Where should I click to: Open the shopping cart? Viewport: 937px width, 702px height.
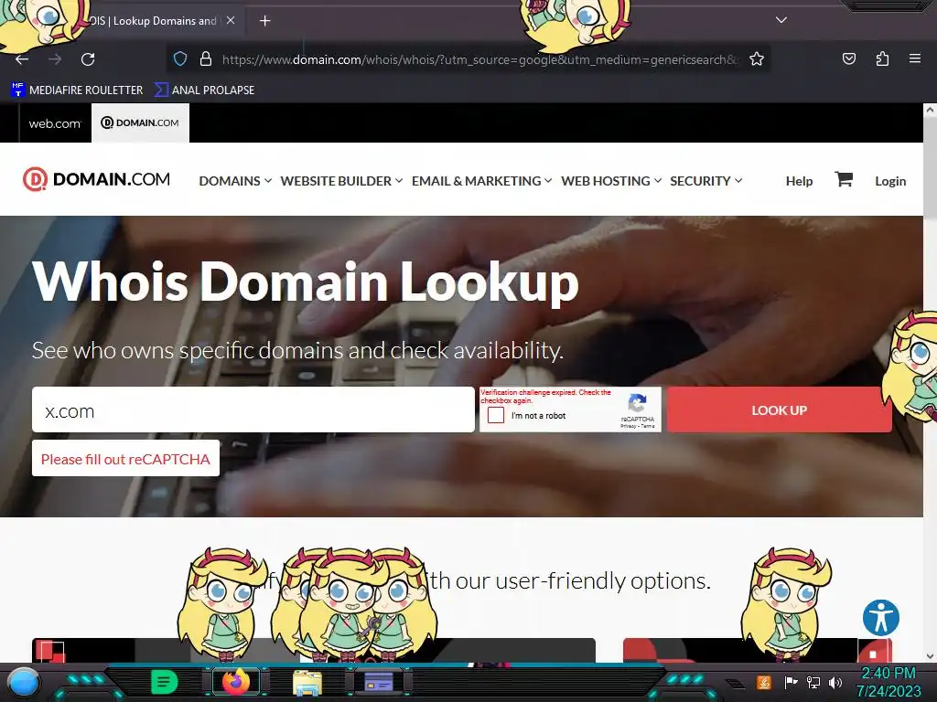click(843, 179)
